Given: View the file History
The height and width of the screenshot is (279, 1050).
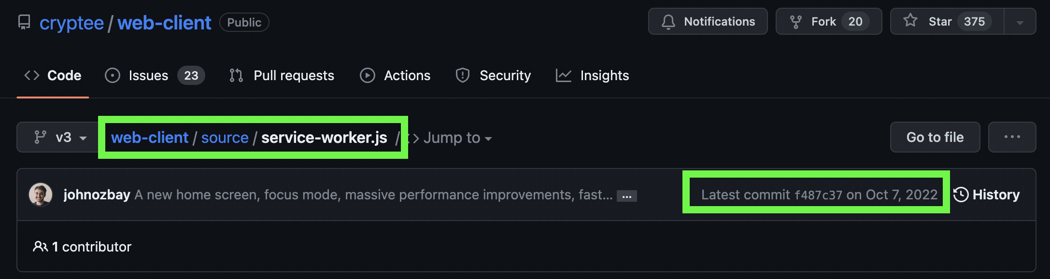Looking at the screenshot, I should click(987, 195).
